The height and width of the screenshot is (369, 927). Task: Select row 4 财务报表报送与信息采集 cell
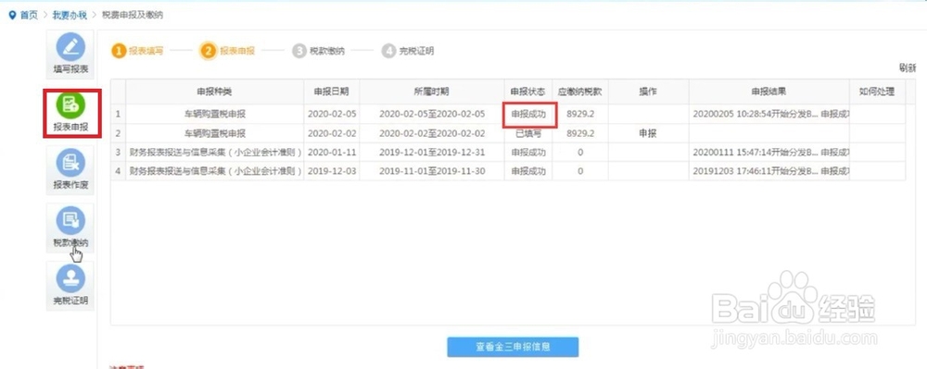pos(215,171)
